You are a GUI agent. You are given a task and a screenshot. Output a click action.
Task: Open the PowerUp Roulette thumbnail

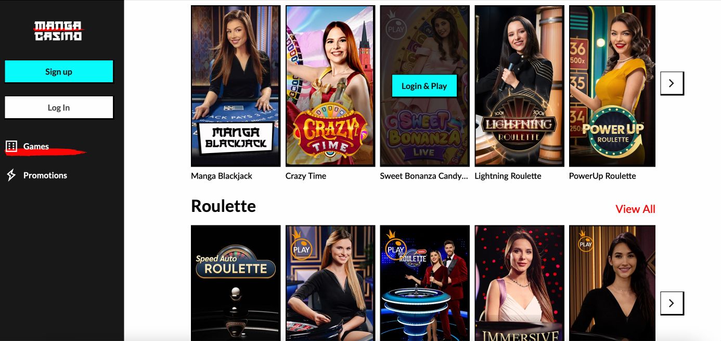coord(612,86)
